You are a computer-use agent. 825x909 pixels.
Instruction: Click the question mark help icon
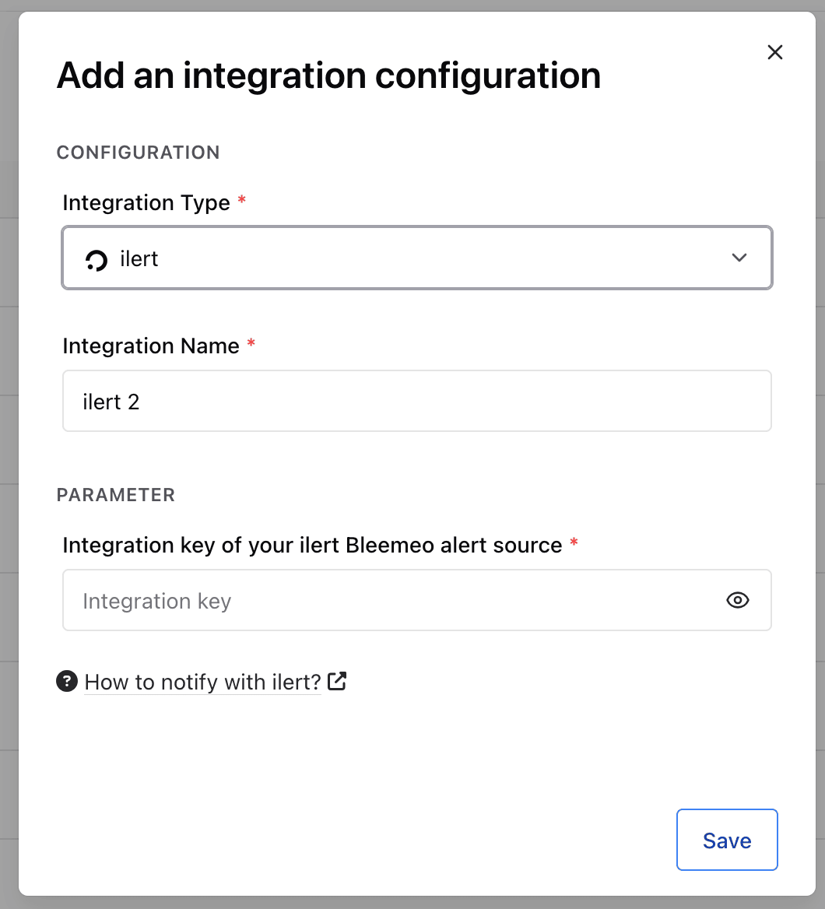pos(67,681)
